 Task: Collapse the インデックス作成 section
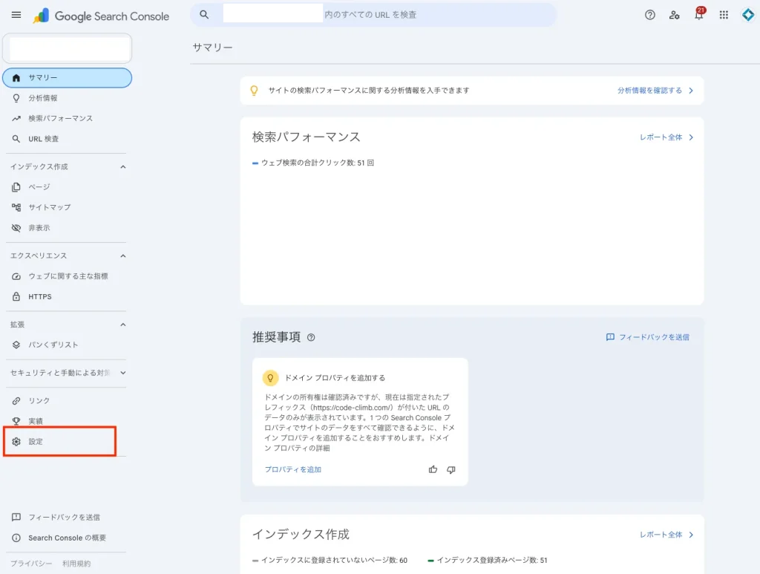point(123,167)
